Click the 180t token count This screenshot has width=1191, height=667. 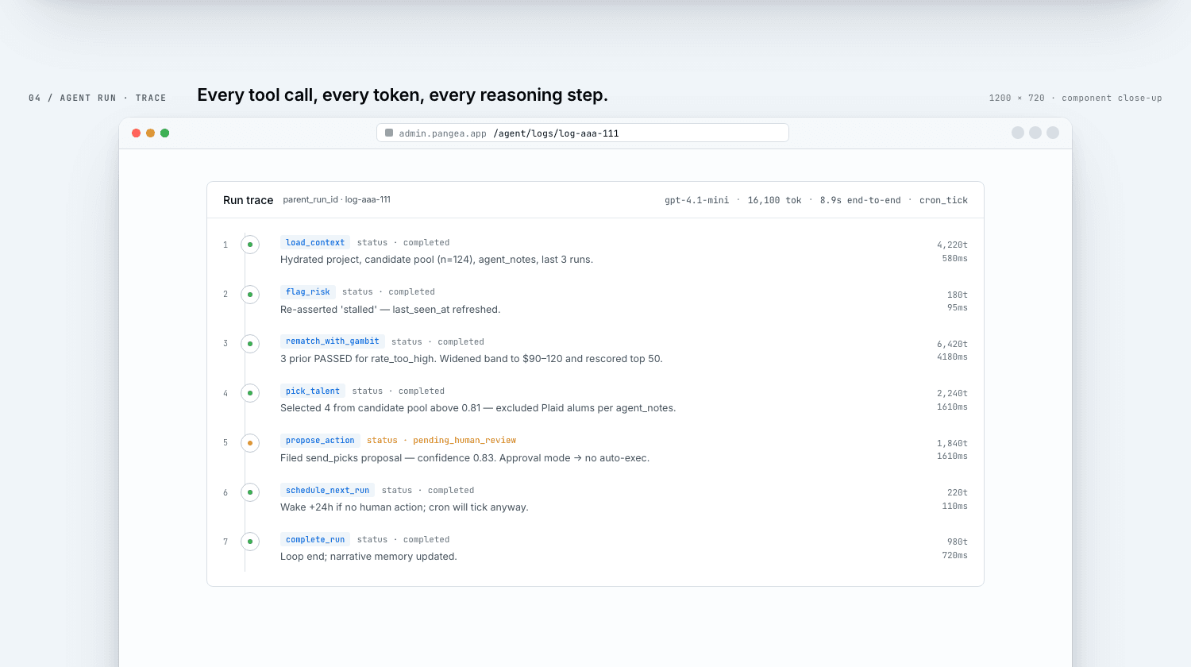coord(957,295)
